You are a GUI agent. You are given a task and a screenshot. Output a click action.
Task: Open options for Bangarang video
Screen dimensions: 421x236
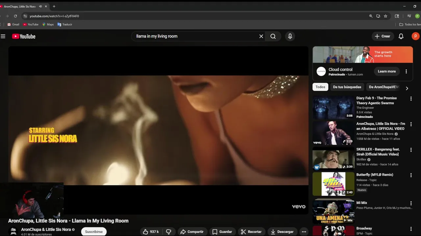click(x=411, y=150)
